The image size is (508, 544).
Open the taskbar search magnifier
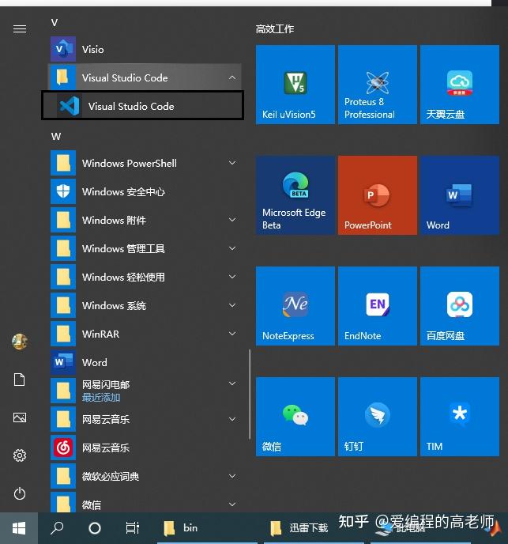pyautogui.click(x=57, y=528)
